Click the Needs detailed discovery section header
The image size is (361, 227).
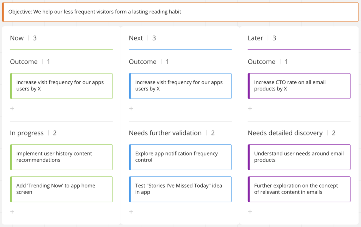(x=285, y=133)
